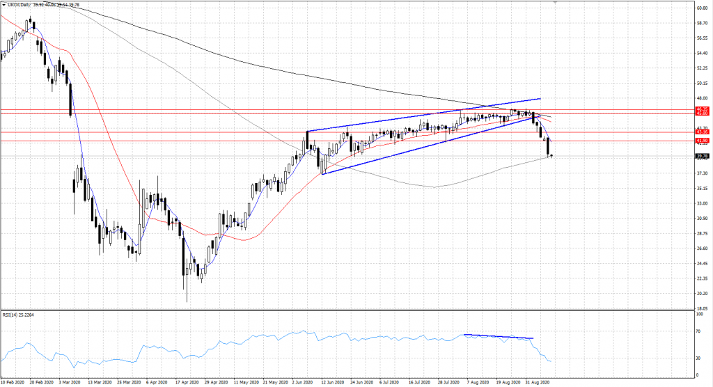
Task: Select the upper blue channel trendline
Action: 425,115
